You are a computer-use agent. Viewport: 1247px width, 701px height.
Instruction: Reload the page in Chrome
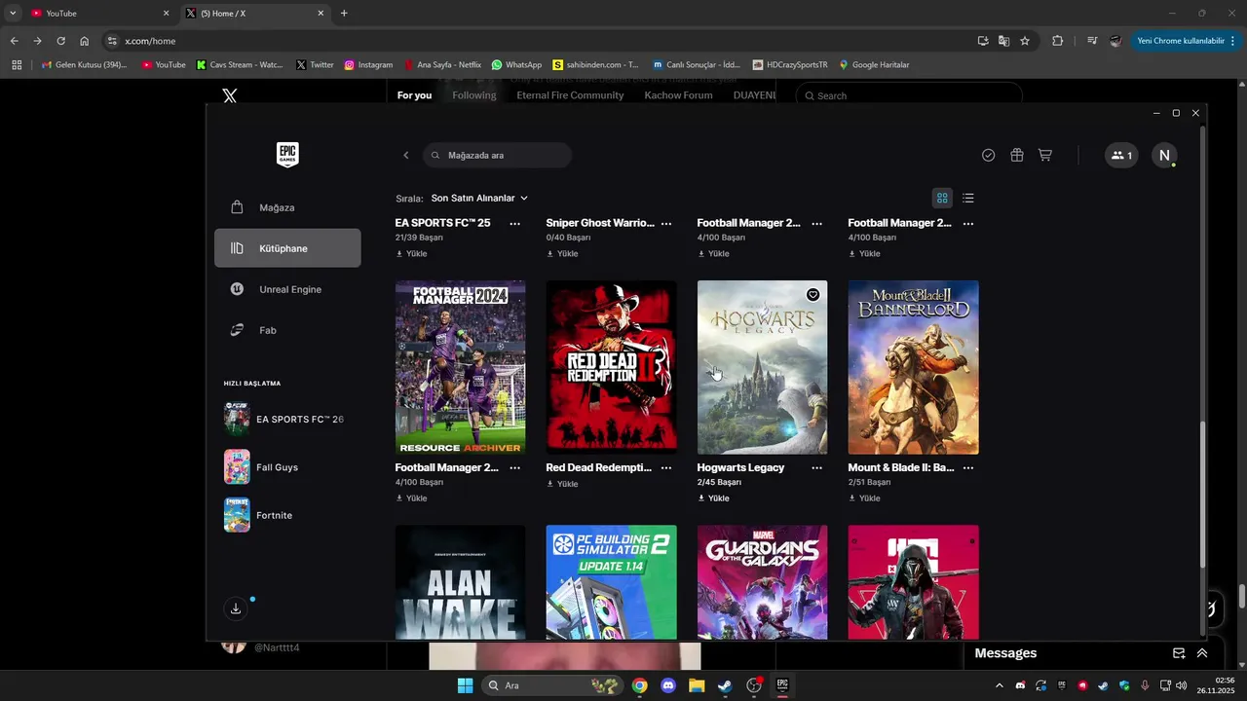60,41
